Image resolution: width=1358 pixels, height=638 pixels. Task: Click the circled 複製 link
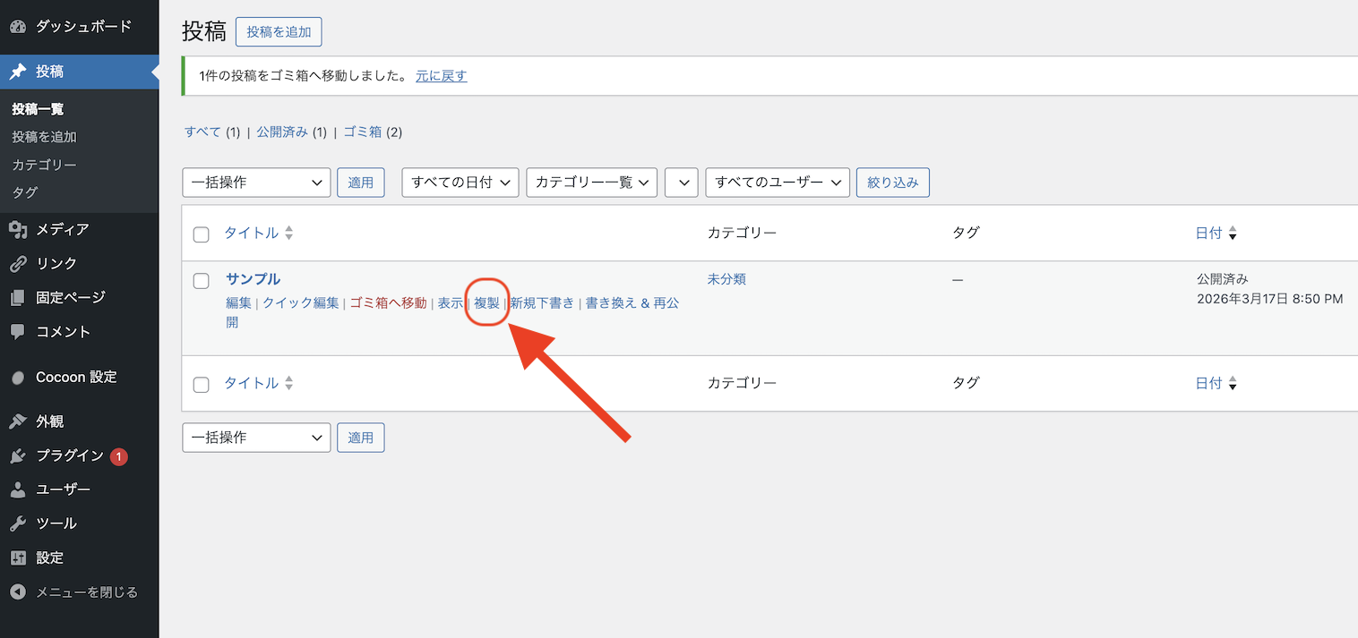[486, 302]
